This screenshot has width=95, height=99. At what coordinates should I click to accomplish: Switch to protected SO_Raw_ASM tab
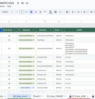click(79, 96)
